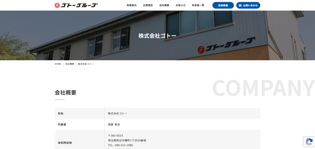Viewport: 315px width, 149px height.
Task: Click the hero banner title 株式会社ゴトー
Action: coord(157,36)
